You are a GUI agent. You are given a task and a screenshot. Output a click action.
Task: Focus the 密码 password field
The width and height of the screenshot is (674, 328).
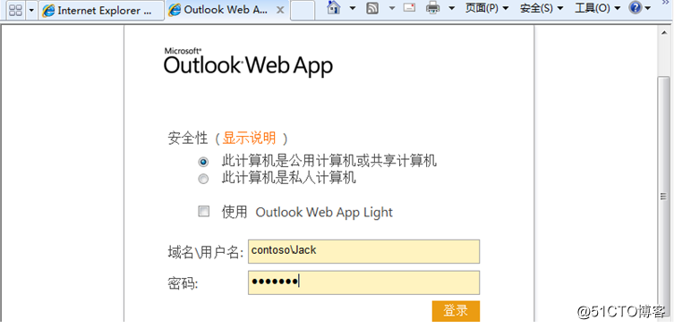pyautogui.click(x=363, y=282)
